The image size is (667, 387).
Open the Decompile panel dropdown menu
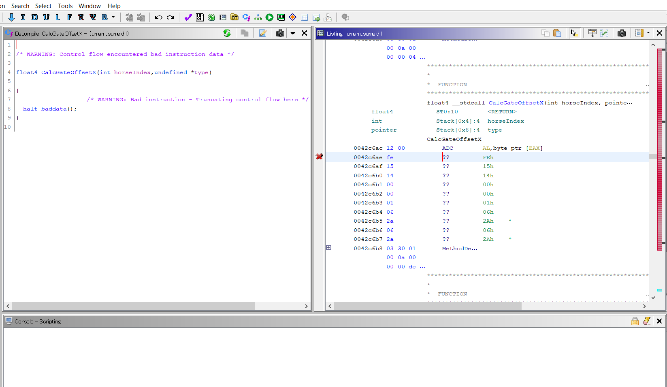click(293, 33)
